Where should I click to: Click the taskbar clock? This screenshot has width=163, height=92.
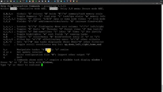[161, 1]
